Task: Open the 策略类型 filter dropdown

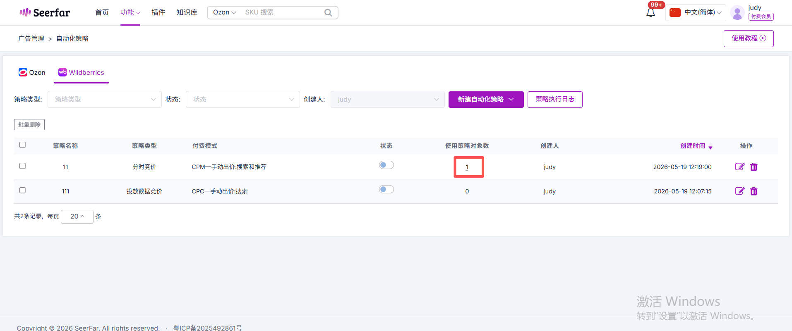Action: click(105, 99)
